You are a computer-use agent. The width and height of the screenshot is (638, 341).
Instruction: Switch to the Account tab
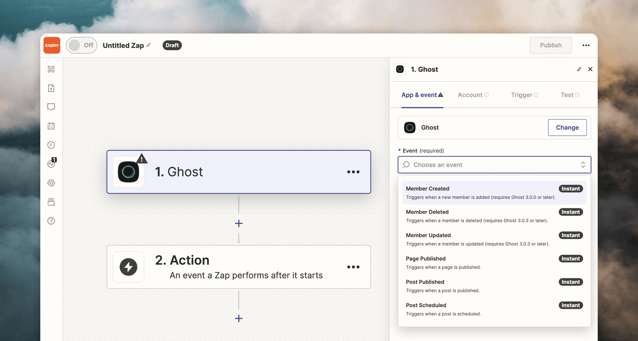coord(473,95)
